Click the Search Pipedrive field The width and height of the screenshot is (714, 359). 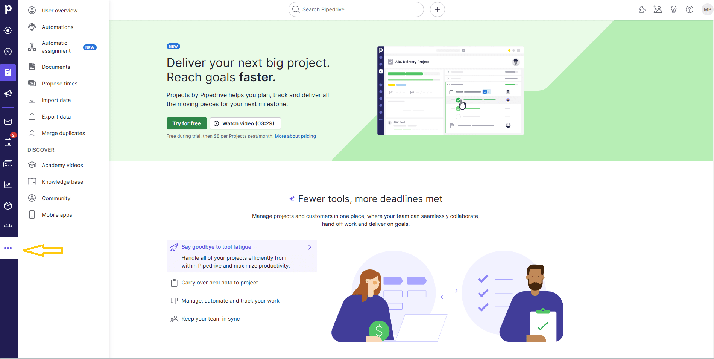[x=356, y=9]
